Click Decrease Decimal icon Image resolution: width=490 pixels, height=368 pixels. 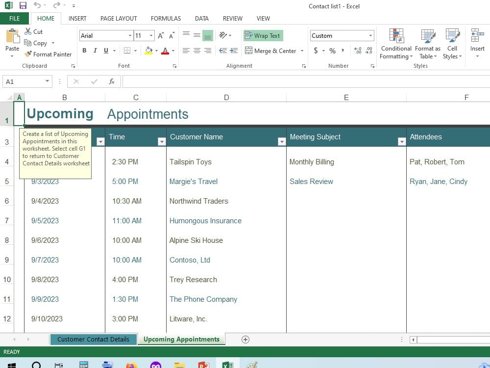tap(369, 51)
